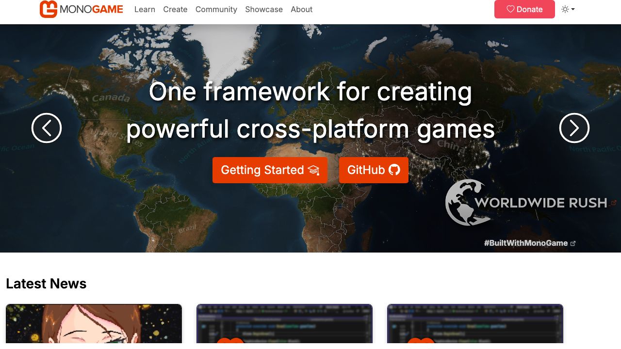The height and width of the screenshot is (349, 621).
Task: Open the Worldwide Rush game link
Action: pos(531,203)
